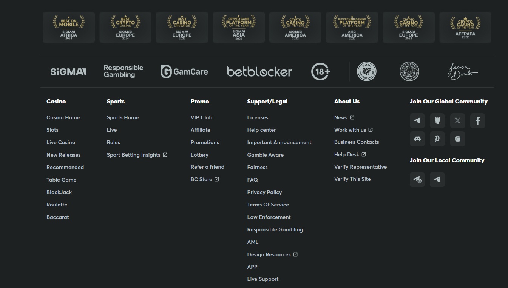508x288 pixels.
Task: Click the external-link icon beside News
Action: point(352,117)
